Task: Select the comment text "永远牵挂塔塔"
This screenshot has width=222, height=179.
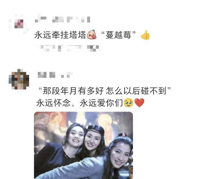Action: click(60, 35)
